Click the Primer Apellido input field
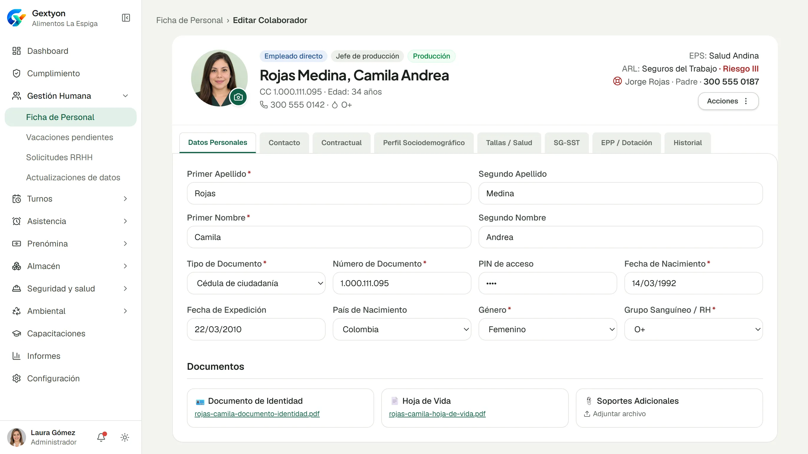This screenshot has width=808, height=454. point(329,193)
